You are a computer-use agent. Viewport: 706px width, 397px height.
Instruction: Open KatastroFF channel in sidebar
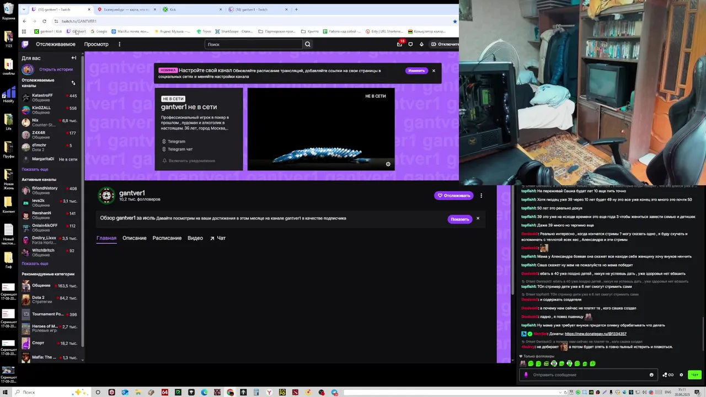point(51,98)
